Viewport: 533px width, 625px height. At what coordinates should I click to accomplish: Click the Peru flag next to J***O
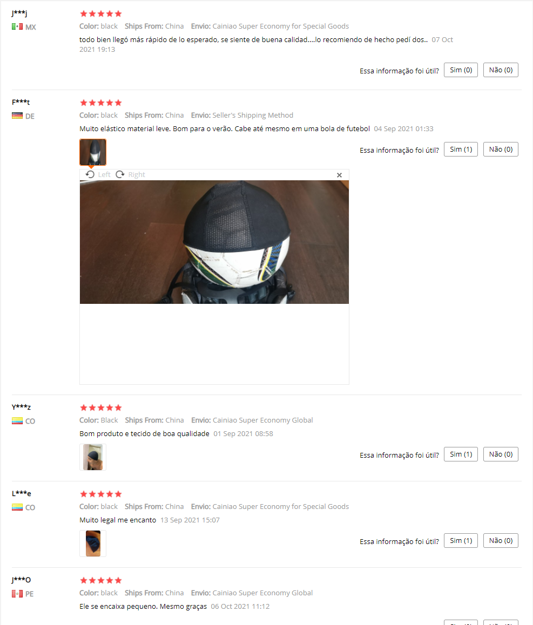point(17,594)
